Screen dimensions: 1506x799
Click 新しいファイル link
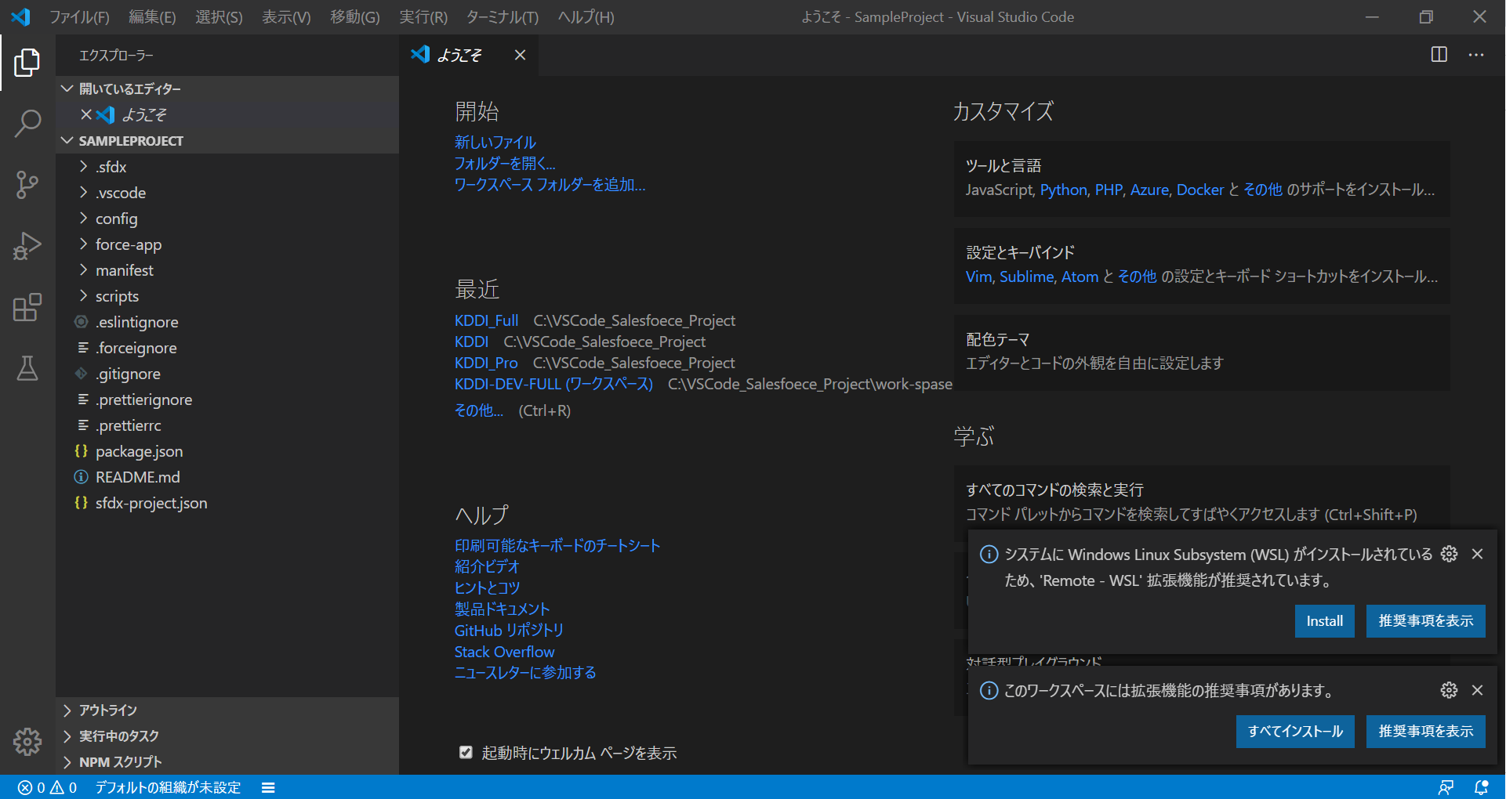(x=495, y=143)
